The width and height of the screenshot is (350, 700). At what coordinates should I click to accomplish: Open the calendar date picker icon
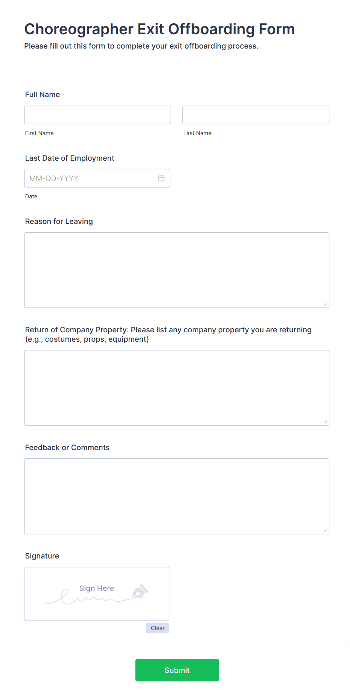click(161, 178)
